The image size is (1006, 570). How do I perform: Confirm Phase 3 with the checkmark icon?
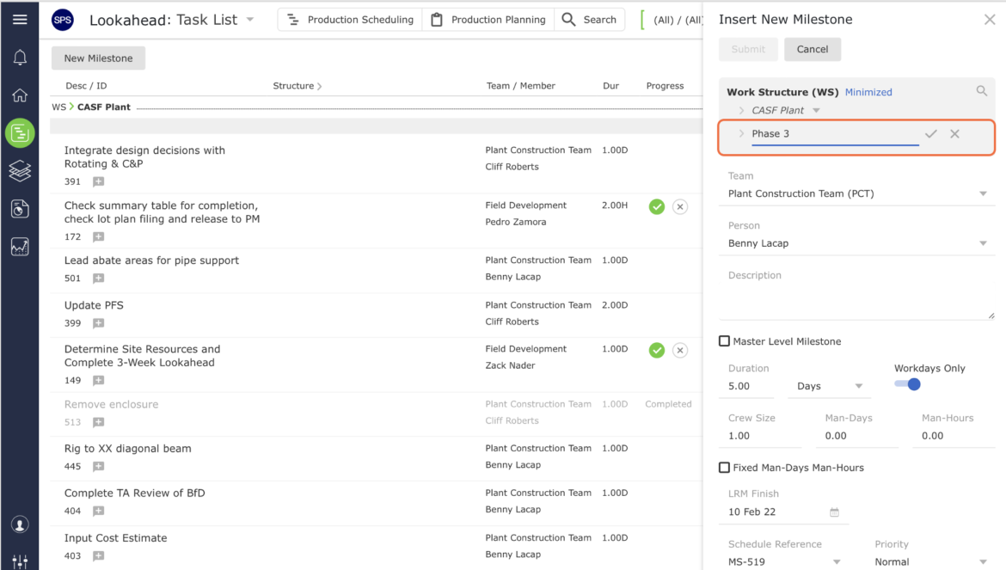click(931, 134)
